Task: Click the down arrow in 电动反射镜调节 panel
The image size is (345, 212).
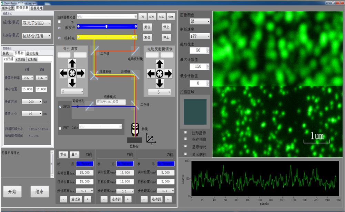Action: 159,83
